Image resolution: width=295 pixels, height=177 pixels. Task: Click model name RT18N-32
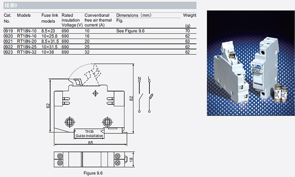point(27,52)
